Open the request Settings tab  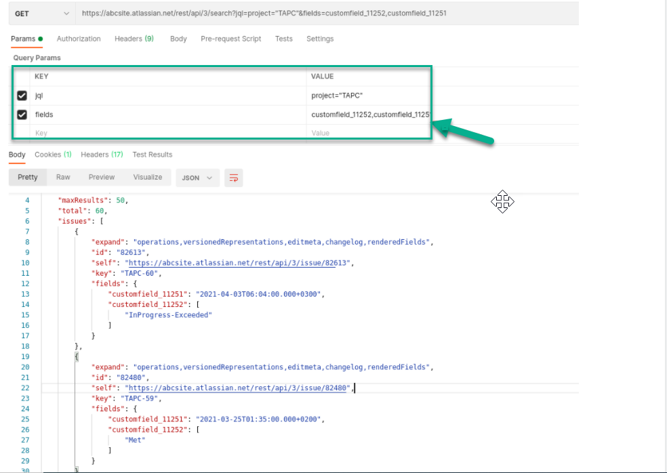320,39
